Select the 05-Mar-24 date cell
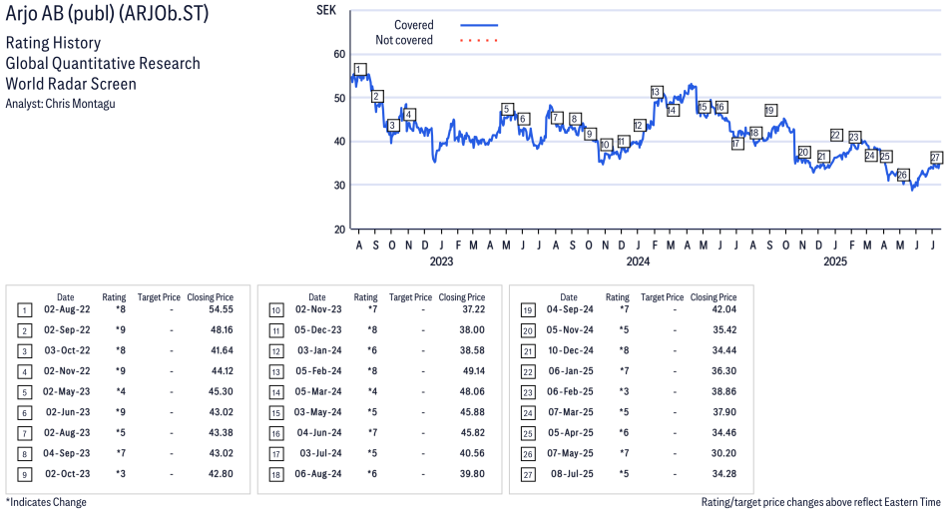The image size is (952, 509). point(318,392)
